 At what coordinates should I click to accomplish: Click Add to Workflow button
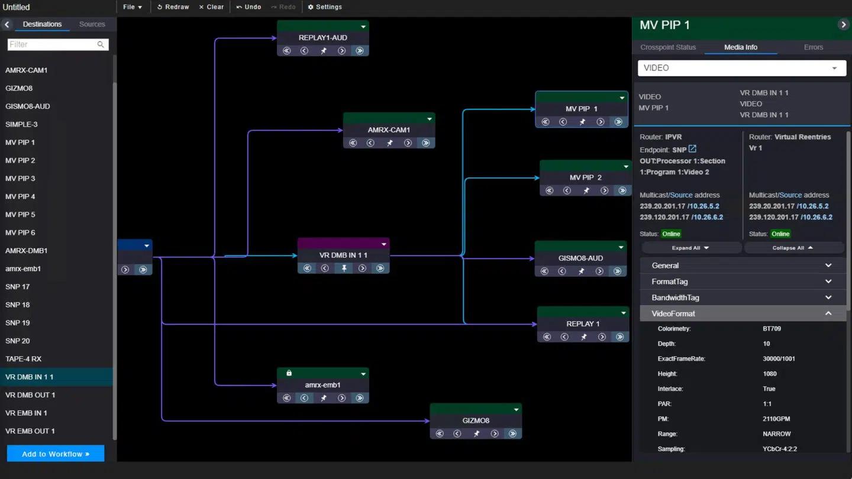56,454
